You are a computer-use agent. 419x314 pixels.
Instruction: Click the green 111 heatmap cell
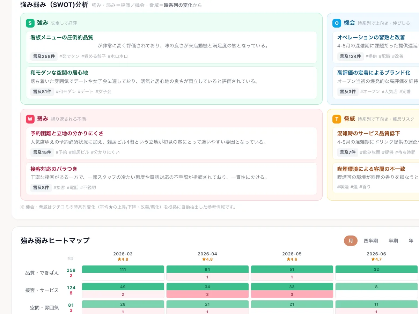coord(123,269)
